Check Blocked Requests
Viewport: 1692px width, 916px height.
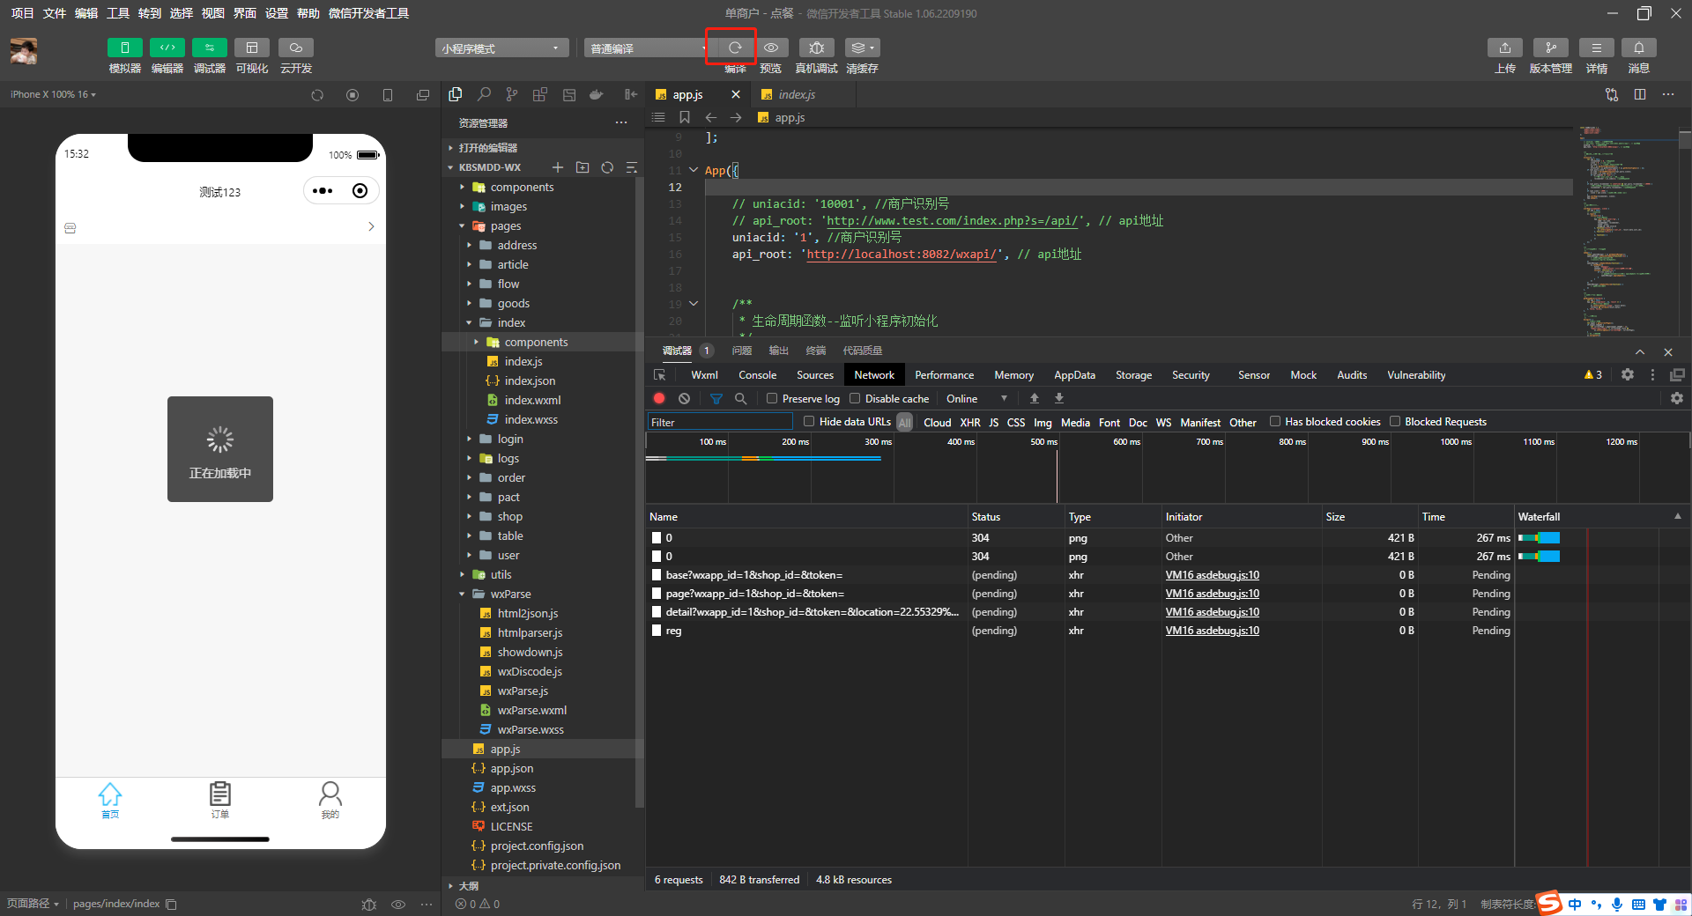(1395, 421)
